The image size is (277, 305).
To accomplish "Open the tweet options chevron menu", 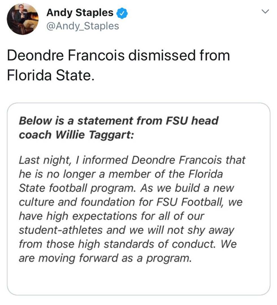I will click(x=265, y=12).
